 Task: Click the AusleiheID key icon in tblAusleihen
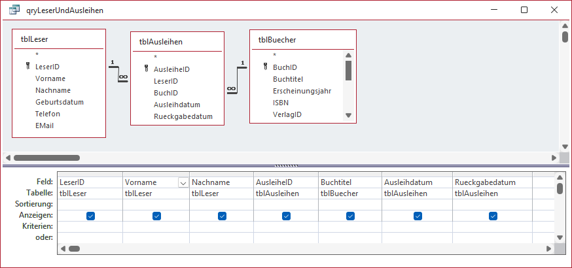click(x=147, y=69)
